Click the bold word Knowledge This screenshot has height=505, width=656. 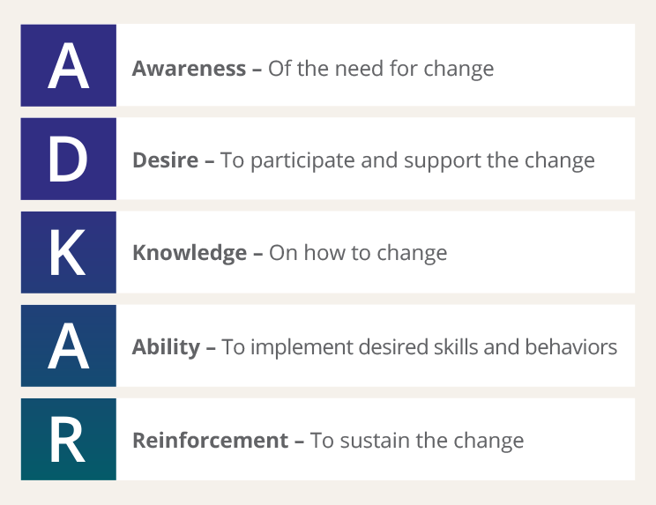pos(190,253)
